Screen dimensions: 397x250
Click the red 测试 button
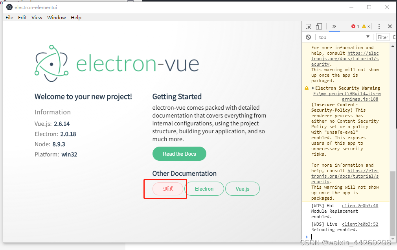167,189
